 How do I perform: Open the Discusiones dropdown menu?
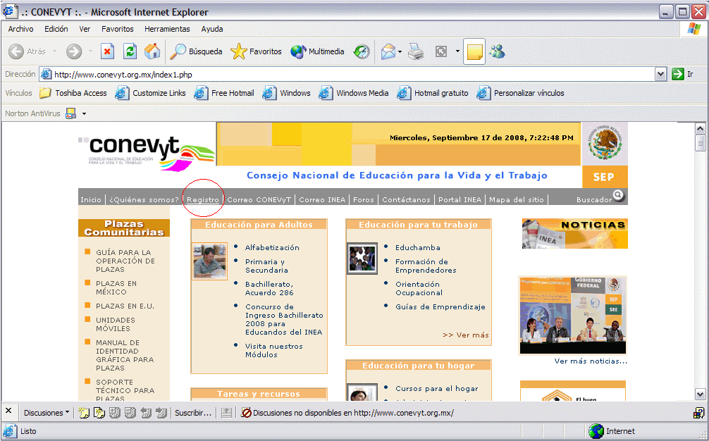[x=46, y=413]
